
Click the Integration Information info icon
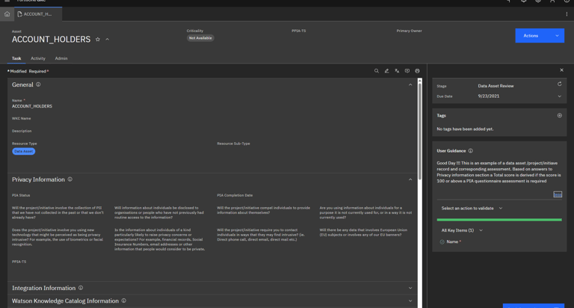81,288
